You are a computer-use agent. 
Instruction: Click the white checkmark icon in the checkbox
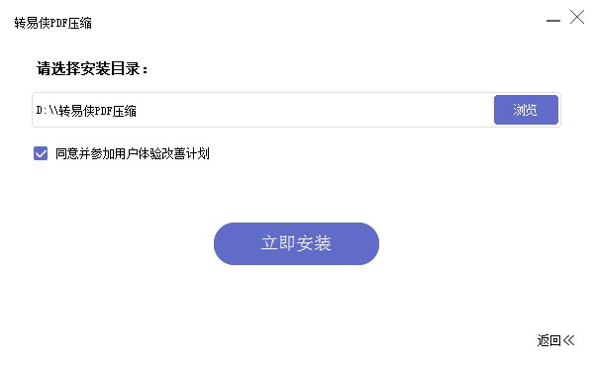point(41,153)
